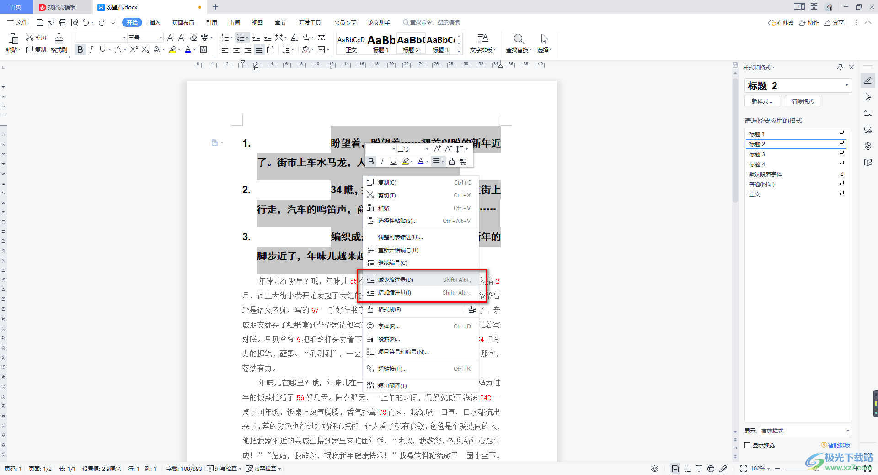Image resolution: width=878 pixels, height=475 pixels.
Task: Center-align text using the ribbon icon
Action: point(236,49)
